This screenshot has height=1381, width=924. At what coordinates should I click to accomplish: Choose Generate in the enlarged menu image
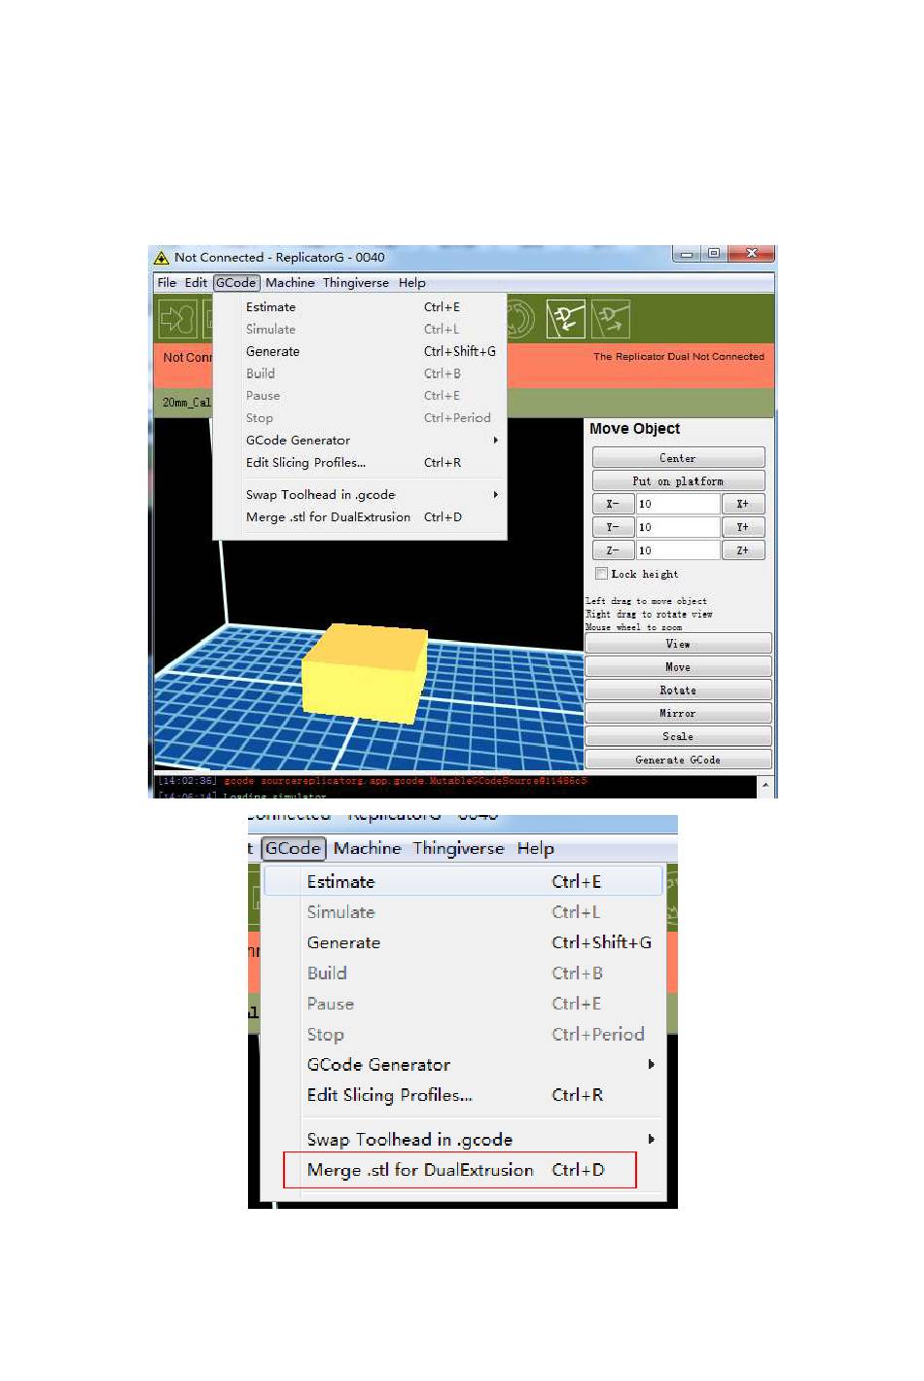[464, 942]
